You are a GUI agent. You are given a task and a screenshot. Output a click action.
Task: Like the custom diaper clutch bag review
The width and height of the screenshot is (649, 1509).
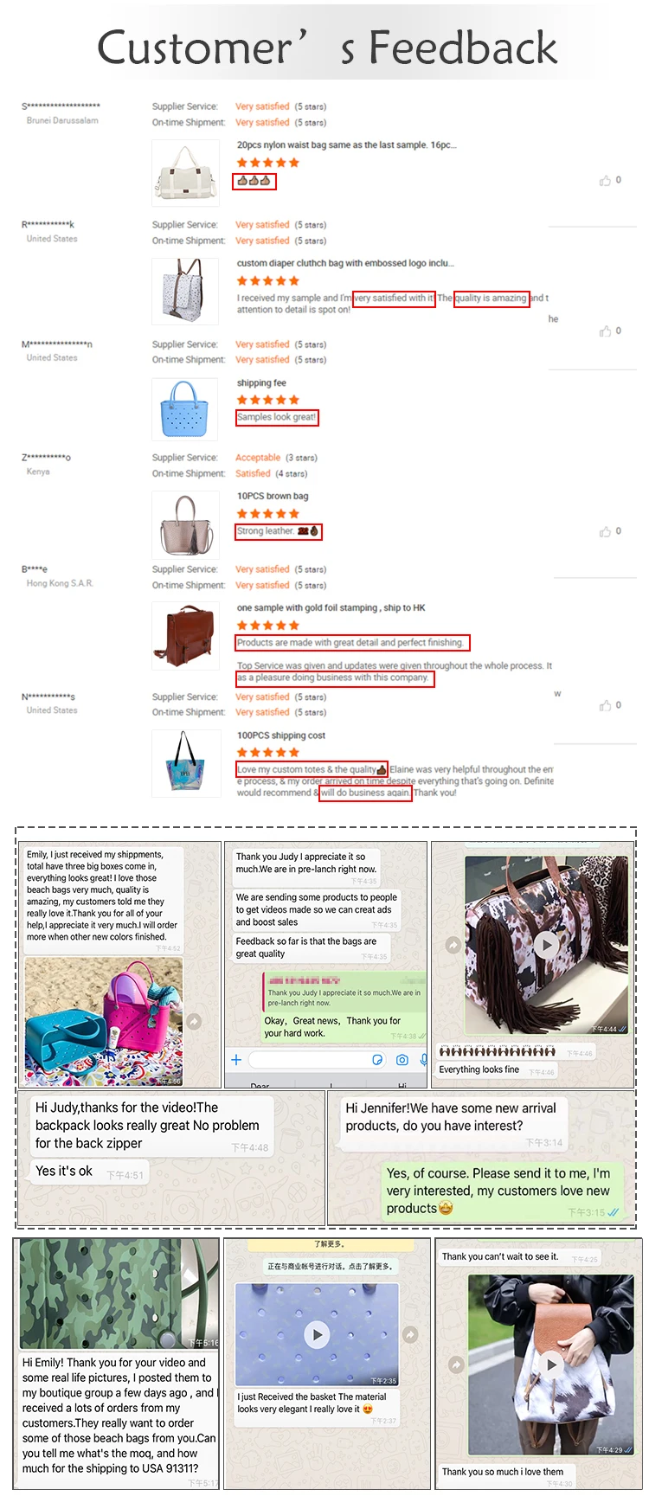(x=605, y=331)
